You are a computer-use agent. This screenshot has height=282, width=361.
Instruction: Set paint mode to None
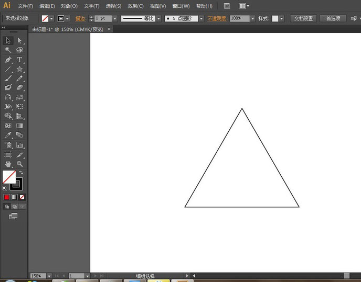pyautogui.click(x=22, y=197)
